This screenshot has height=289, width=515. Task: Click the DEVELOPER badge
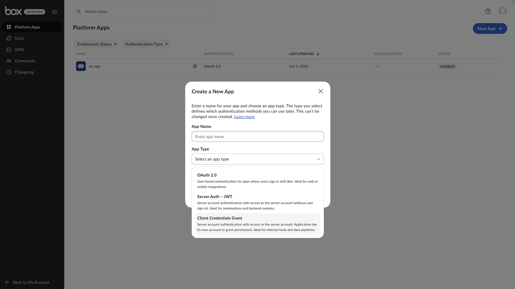pos(34,12)
